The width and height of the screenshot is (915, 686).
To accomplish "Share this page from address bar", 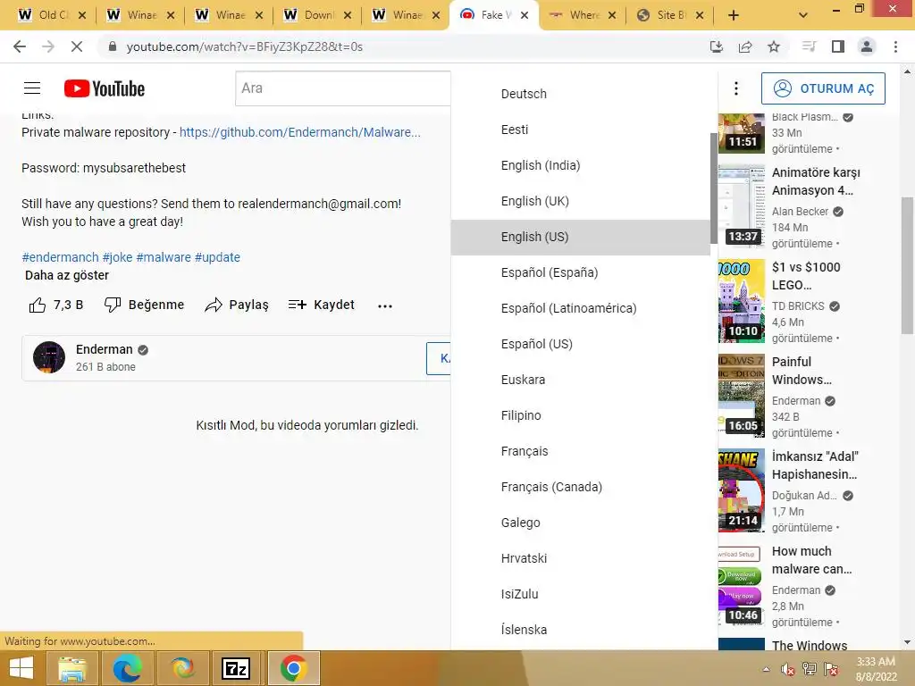I will coord(745,46).
